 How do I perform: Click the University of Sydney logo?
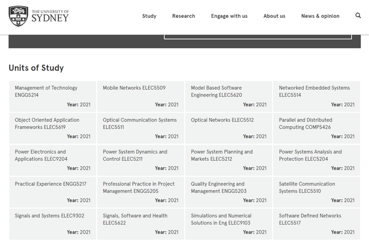[39, 16]
